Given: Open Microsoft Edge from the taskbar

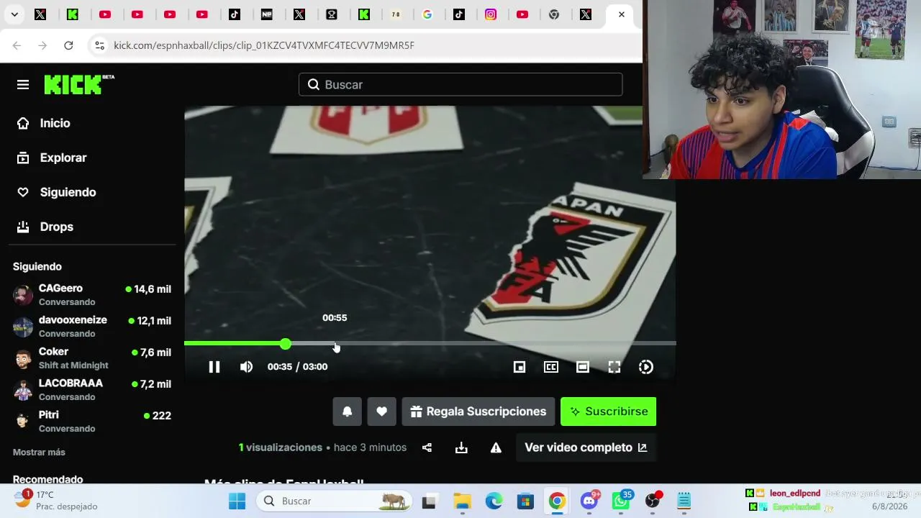Looking at the screenshot, I should 494,501.
